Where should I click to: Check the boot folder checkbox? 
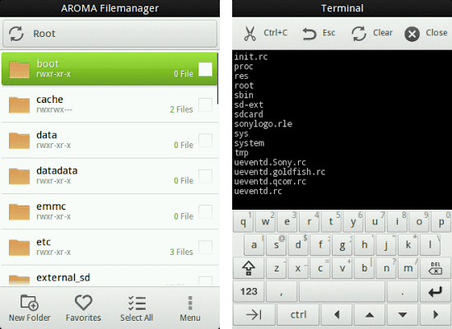click(x=206, y=69)
